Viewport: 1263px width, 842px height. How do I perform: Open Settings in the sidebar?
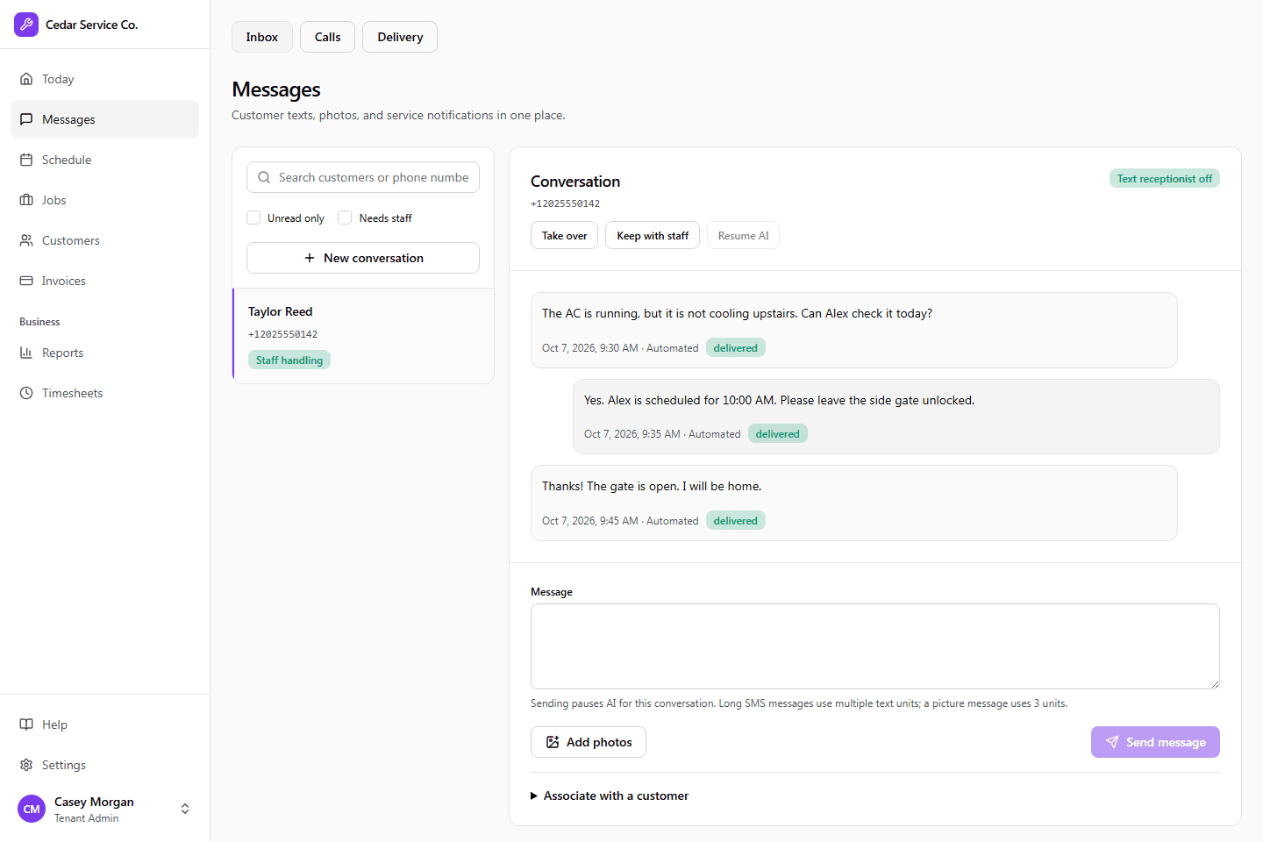[104, 765]
